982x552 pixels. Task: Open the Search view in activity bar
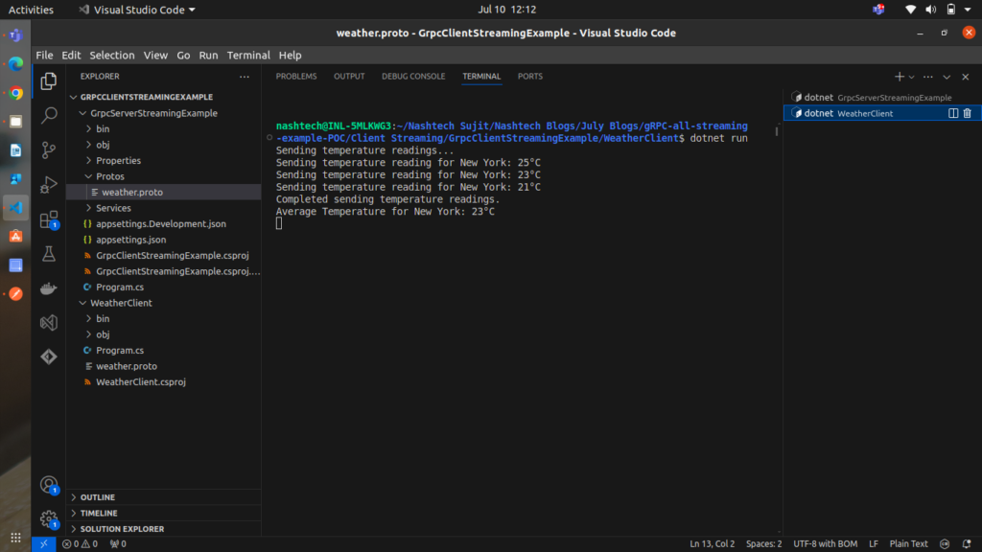click(49, 116)
